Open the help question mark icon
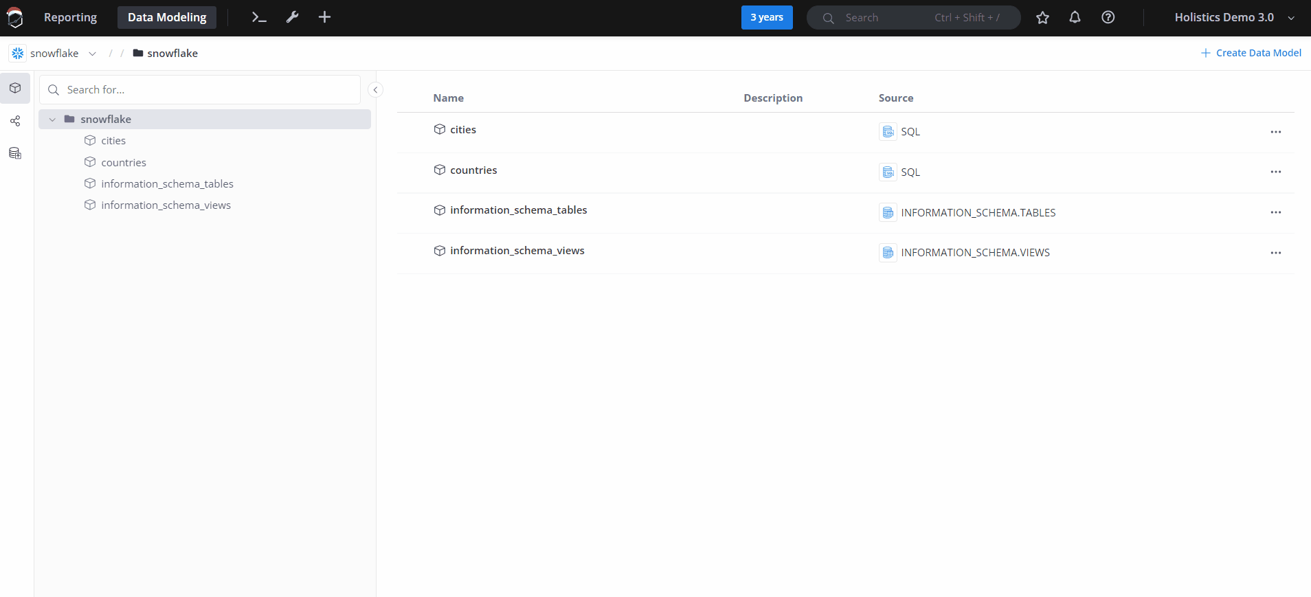The width and height of the screenshot is (1311, 597). pyautogui.click(x=1108, y=18)
